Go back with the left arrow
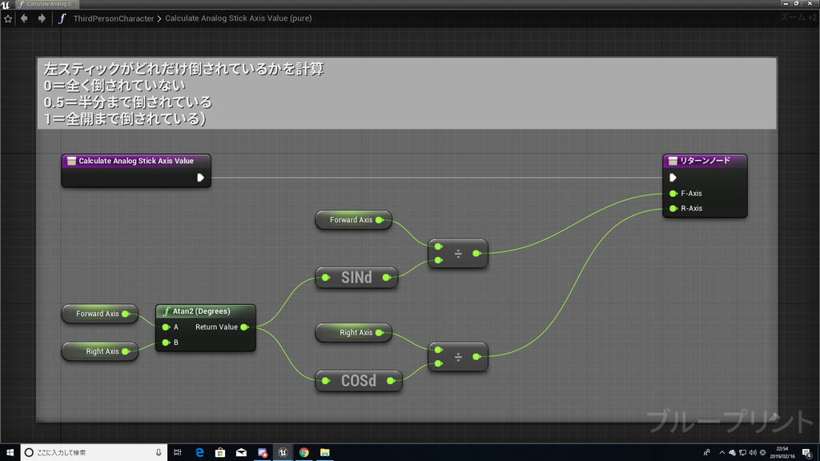 [x=24, y=18]
